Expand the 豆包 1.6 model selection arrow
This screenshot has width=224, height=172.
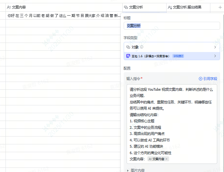[x=215, y=56]
